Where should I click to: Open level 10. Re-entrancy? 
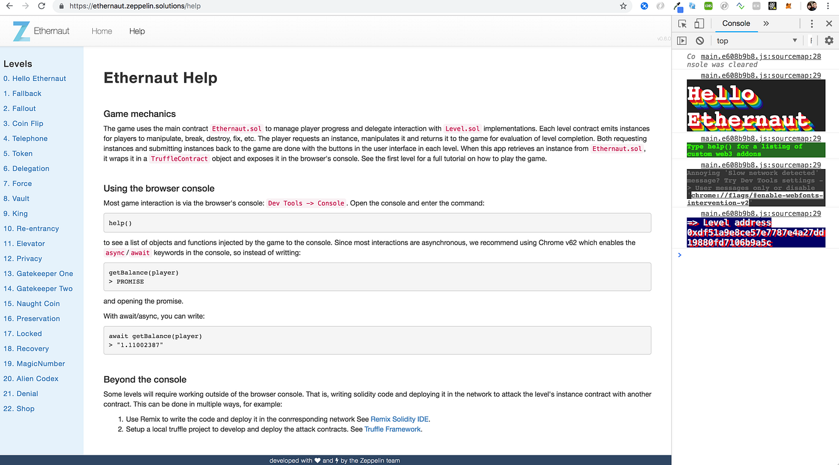pyautogui.click(x=31, y=228)
